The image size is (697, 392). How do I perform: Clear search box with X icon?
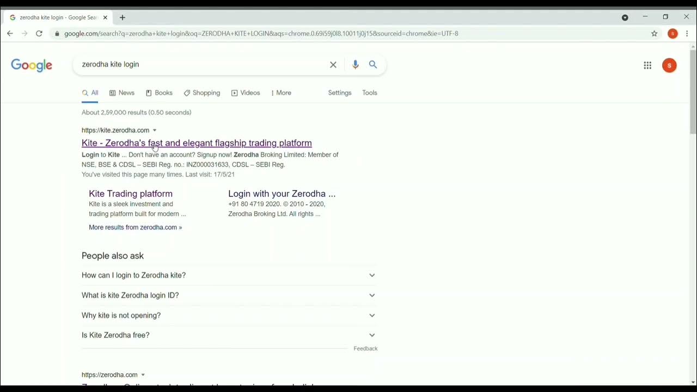333,65
